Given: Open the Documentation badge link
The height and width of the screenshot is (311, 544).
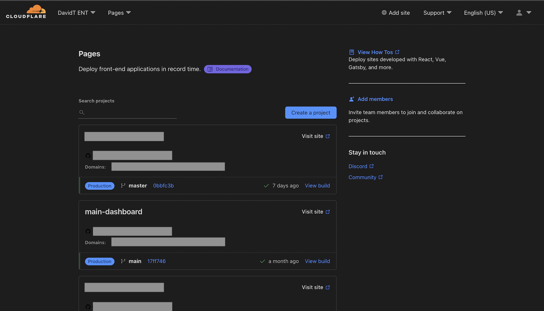Looking at the screenshot, I should [x=228, y=69].
